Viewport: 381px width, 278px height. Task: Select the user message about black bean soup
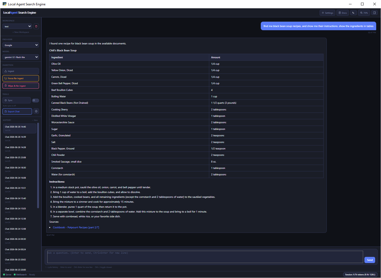click(x=318, y=26)
